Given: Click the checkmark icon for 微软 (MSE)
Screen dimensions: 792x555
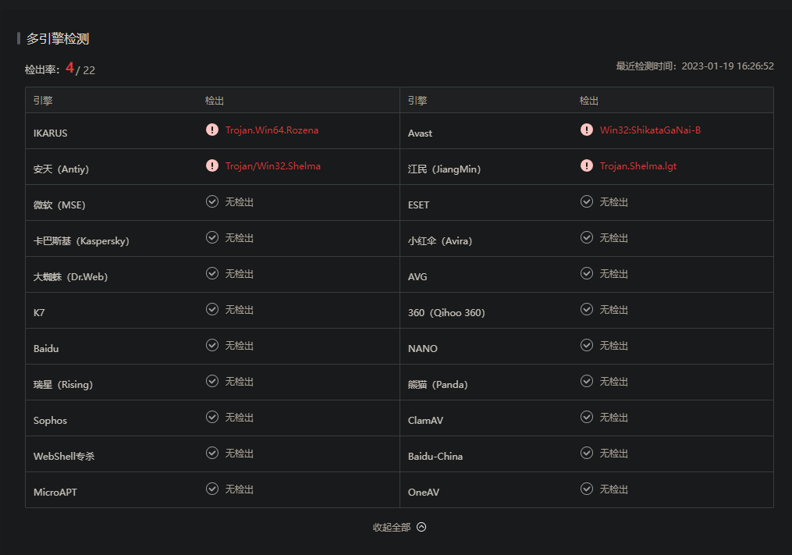Looking at the screenshot, I should tap(212, 202).
